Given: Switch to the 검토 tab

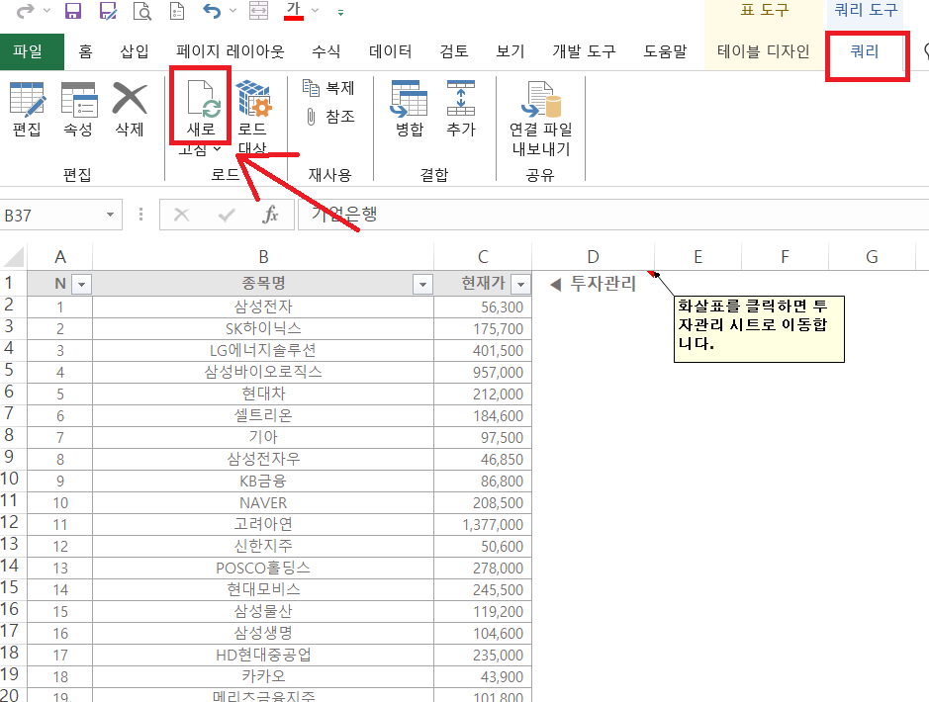Looking at the screenshot, I should click(454, 51).
